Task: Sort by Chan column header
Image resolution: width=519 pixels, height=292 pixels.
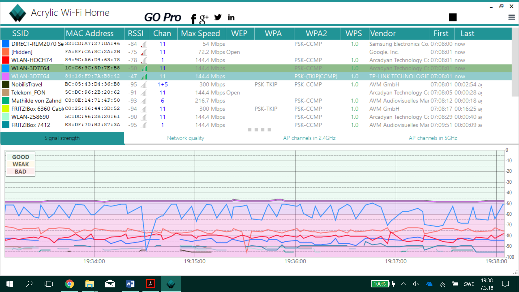Action: [x=163, y=33]
